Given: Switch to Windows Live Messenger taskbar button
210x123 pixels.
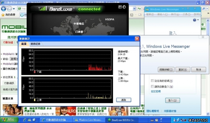Looking at the screenshot, I should pos(89,120).
